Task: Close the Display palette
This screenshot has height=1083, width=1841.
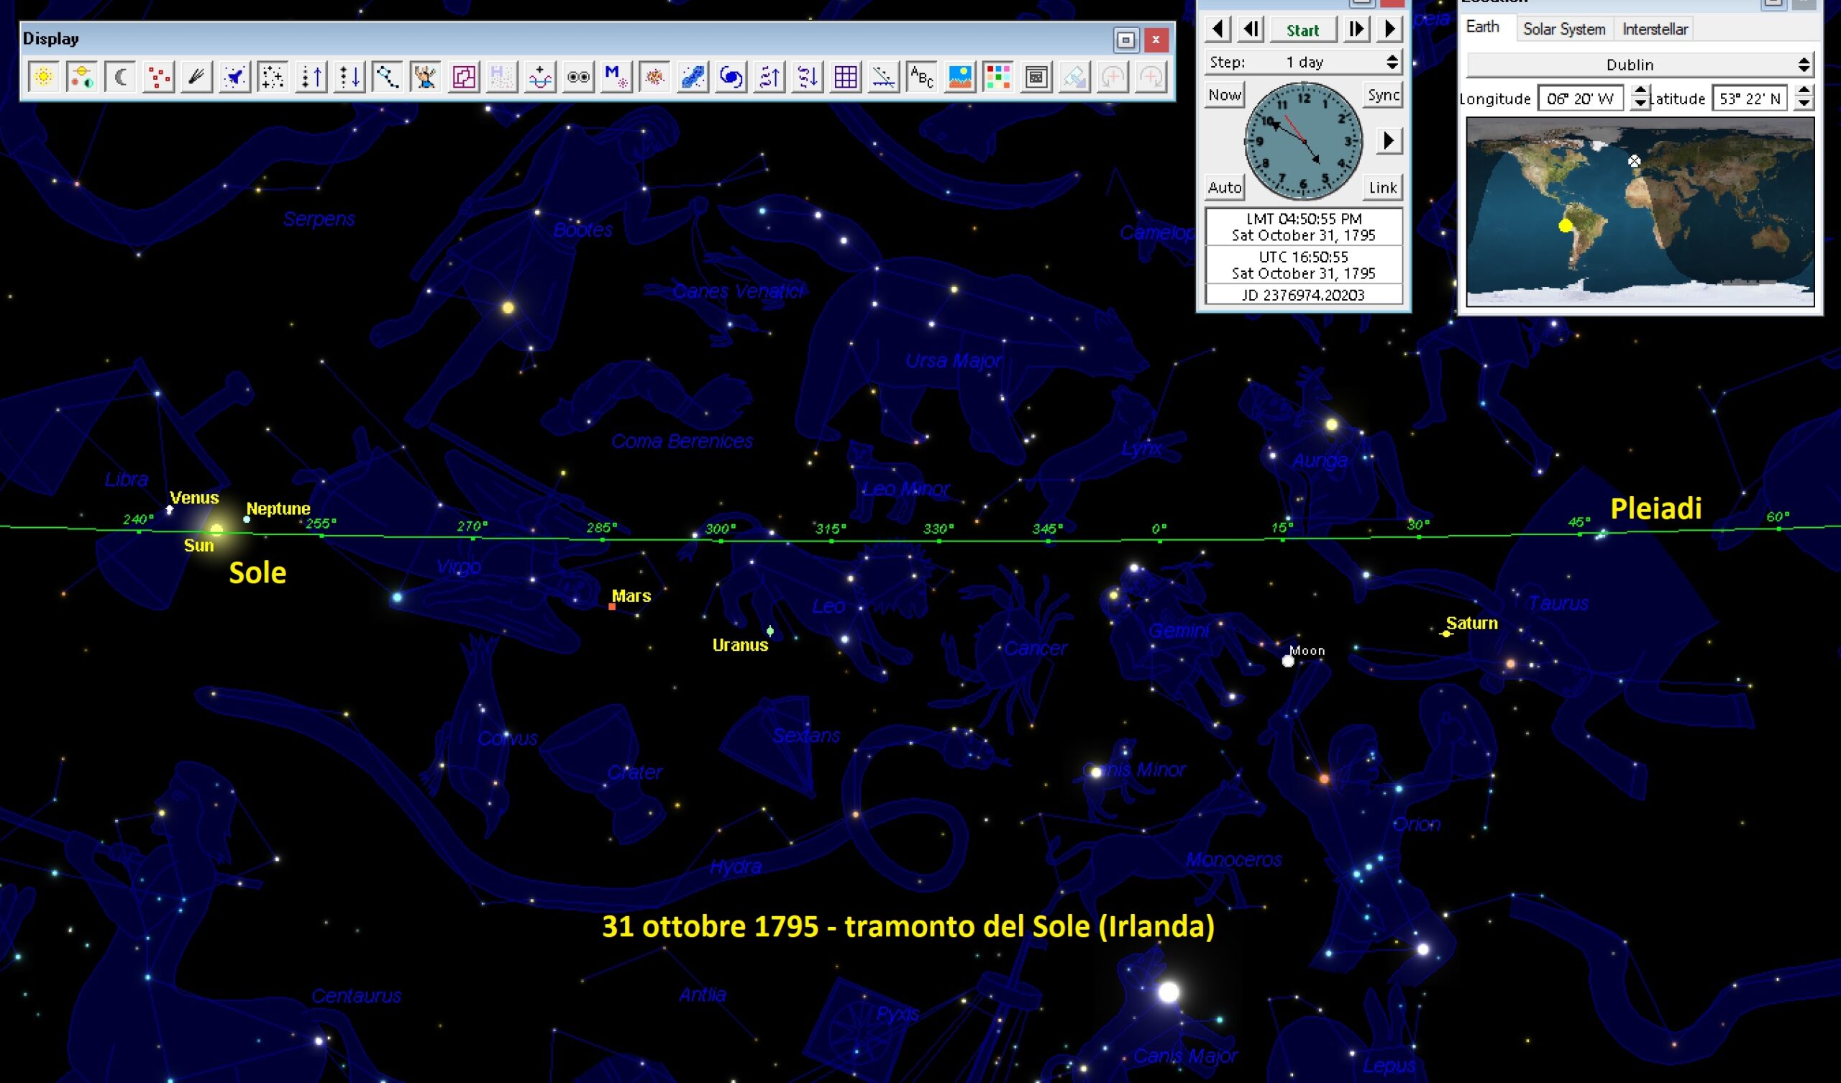Action: (x=1156, y=40)
